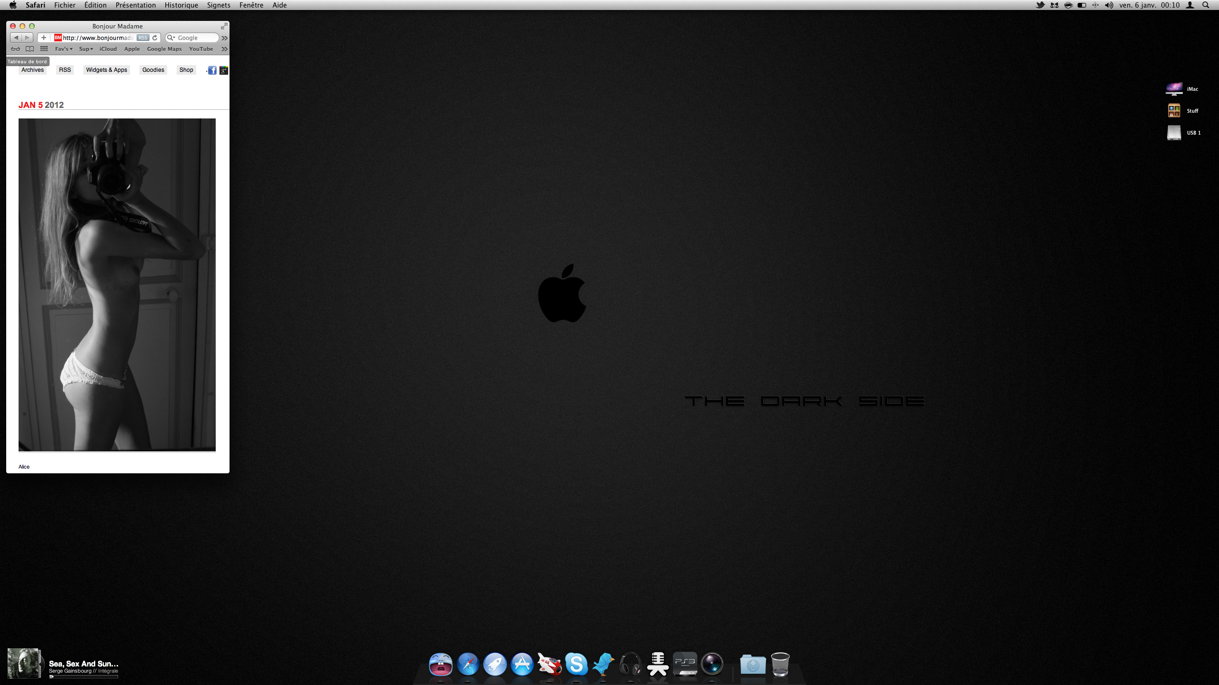This screenshot has height=685, width=1219.
Task: Show Top Sites grid icon
Action: click(x=44, y=49)
